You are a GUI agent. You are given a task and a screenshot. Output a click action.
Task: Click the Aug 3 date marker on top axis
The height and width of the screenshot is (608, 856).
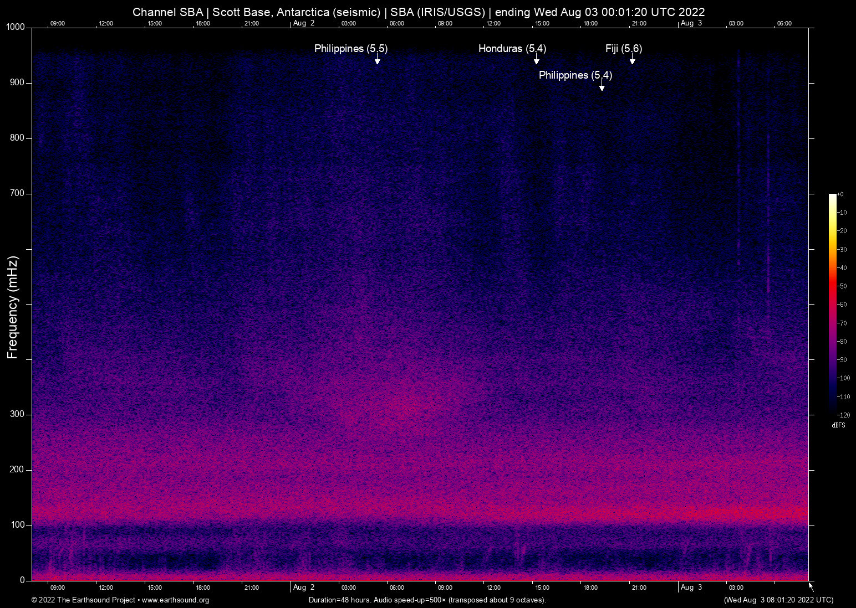691,23
